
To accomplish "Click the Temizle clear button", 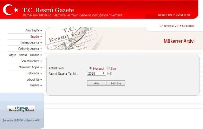I will [x=115, y=83].
